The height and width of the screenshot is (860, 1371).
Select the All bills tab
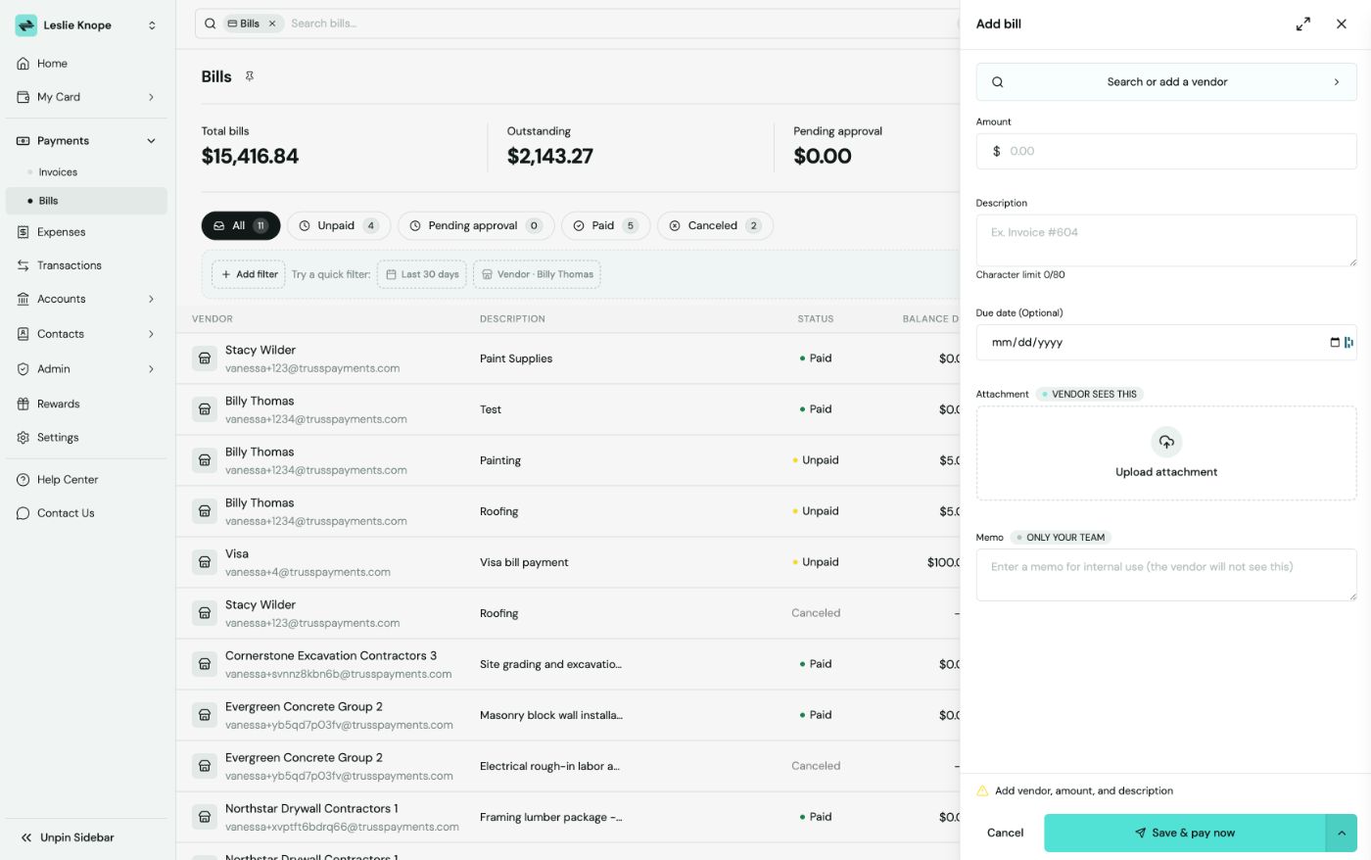click(x=241, y=225)
